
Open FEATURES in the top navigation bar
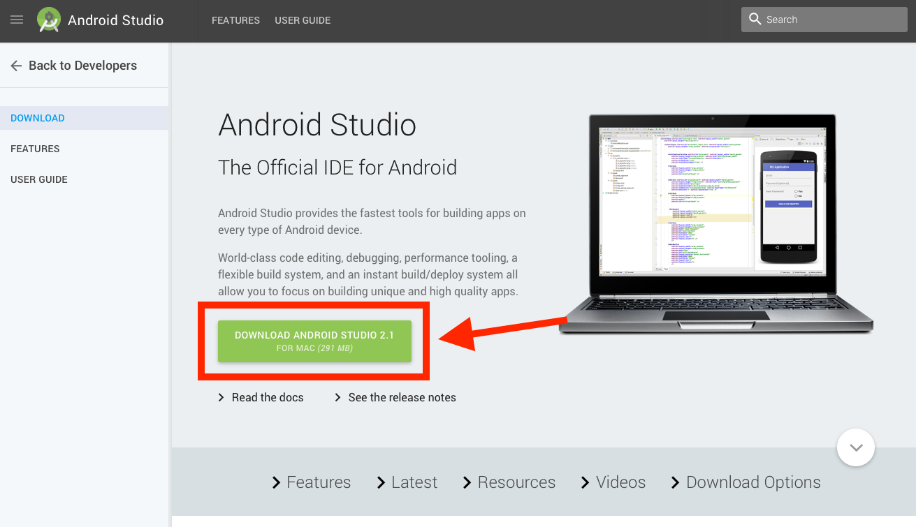[x=235, y=20]
